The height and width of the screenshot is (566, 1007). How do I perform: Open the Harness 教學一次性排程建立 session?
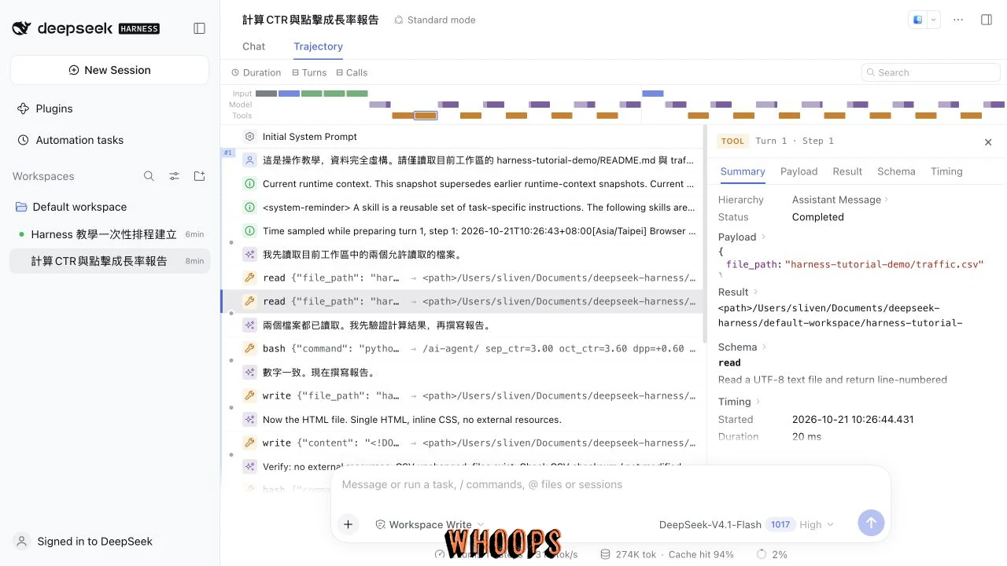(109, 234)
